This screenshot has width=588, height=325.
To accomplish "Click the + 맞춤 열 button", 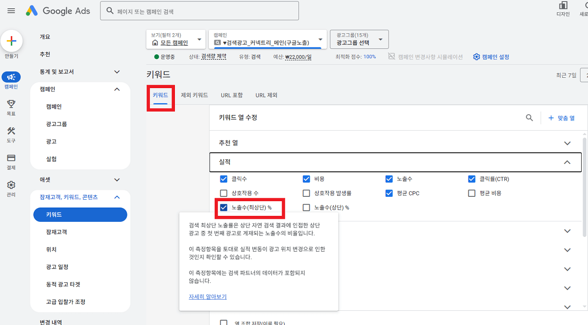I will click(x=563, y=117).
